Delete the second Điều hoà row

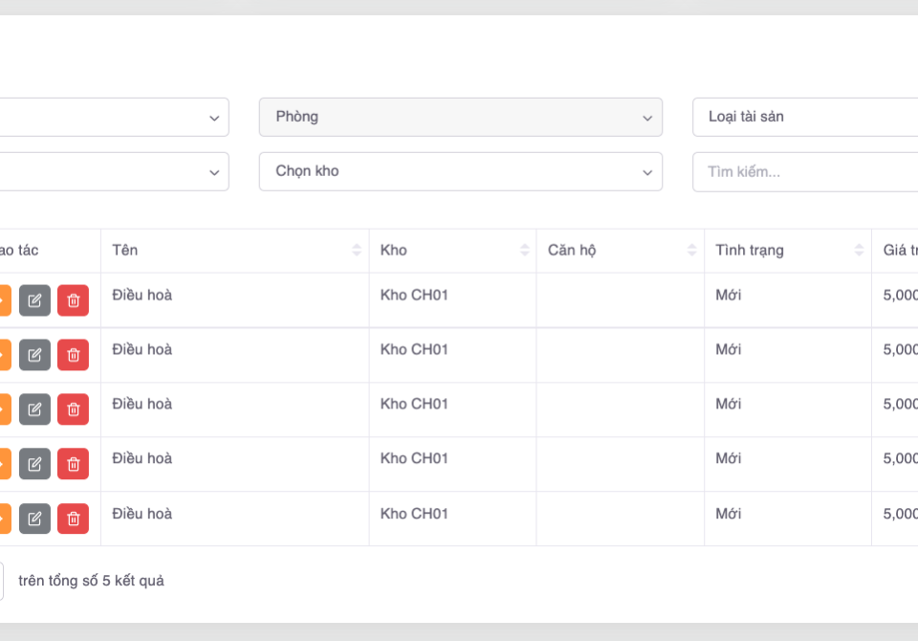[73, 355]
